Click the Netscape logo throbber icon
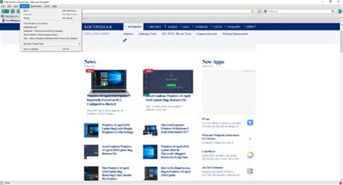 (x=340, y=11)
